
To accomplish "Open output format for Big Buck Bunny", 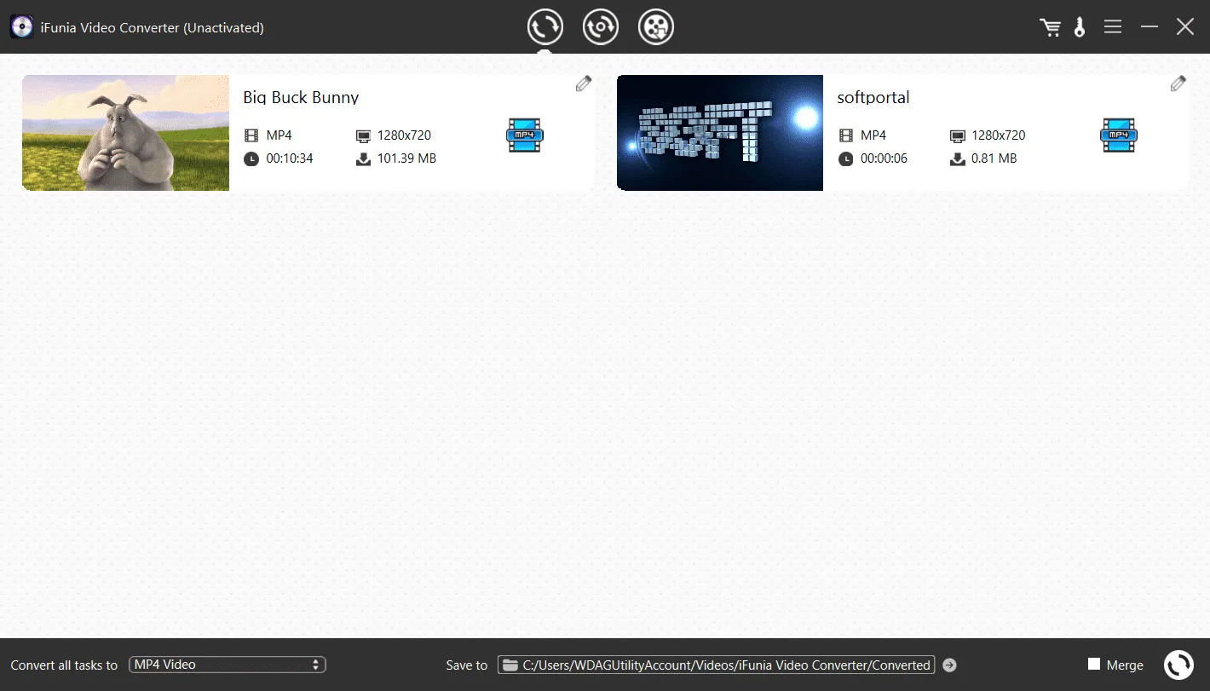I will tap(525, 135).
